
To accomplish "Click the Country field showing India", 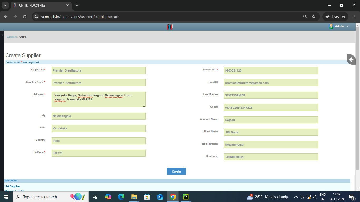I will click(99, 141).
